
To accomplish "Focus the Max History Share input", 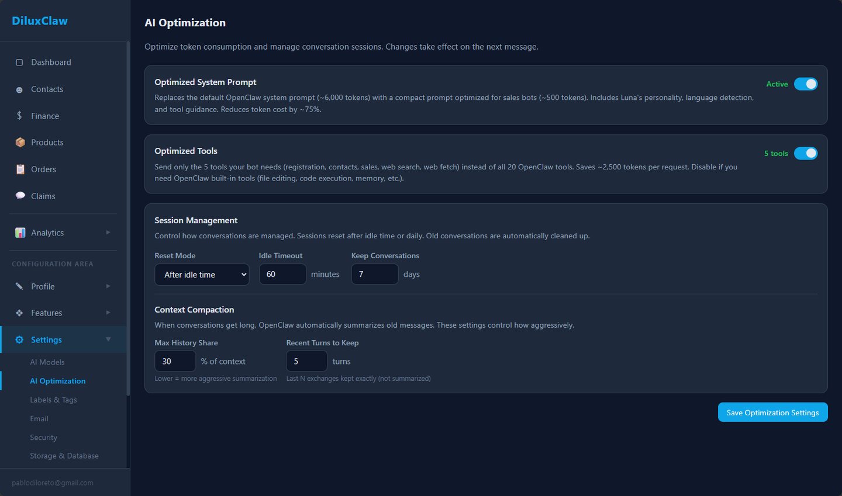I will 175,361.
